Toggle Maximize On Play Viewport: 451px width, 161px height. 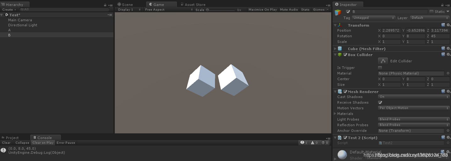pyautogui.click(x=263, y=10)
